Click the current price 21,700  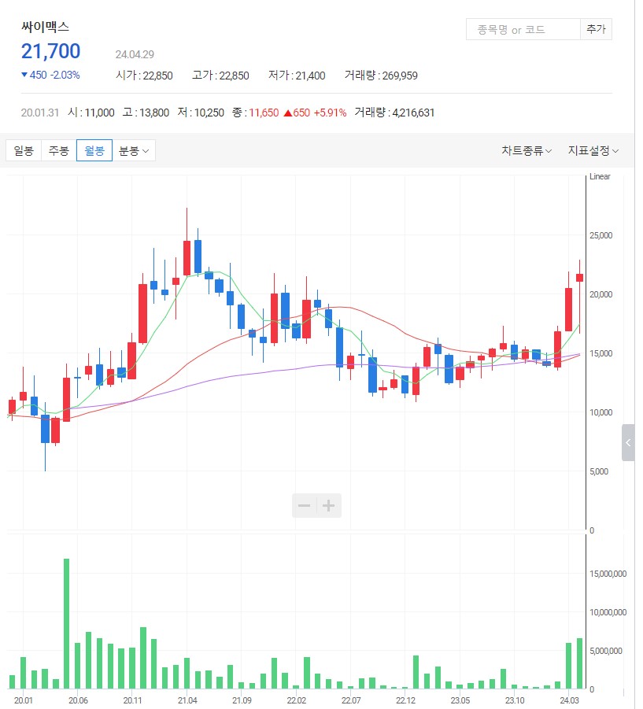tap(51, 52)
